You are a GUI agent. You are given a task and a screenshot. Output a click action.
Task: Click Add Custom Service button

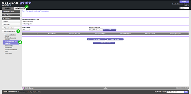pyautogui.click(x=104, y=43)
